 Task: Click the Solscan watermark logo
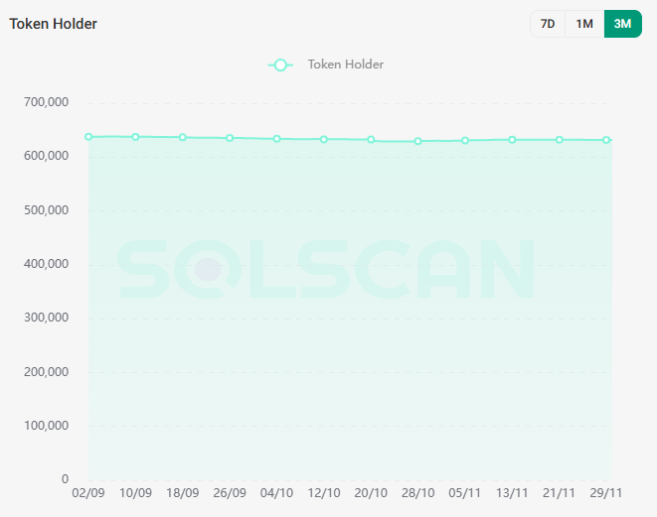[x=328, y=268]
